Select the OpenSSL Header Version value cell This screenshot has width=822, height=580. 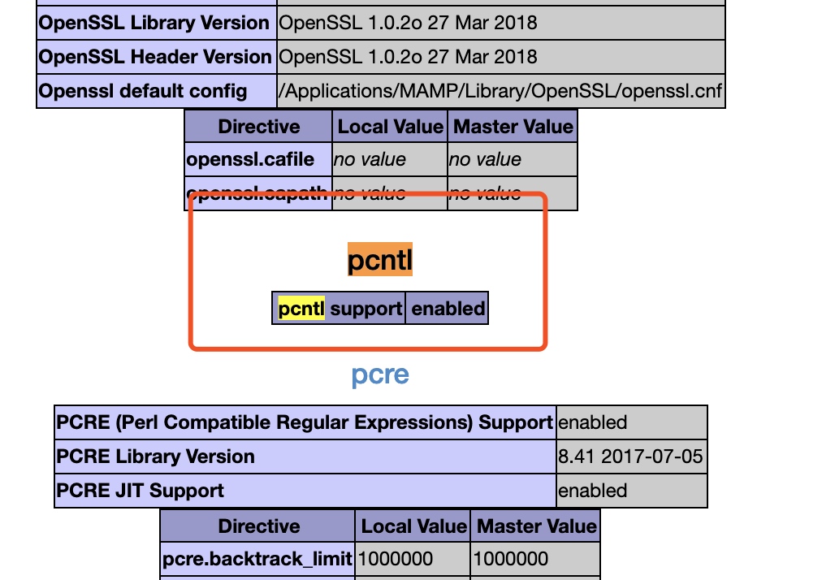pyautogui.click(x=500, y=57)
